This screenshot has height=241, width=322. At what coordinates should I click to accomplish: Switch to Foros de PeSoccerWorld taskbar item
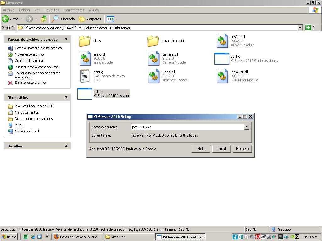pos(78,237)
